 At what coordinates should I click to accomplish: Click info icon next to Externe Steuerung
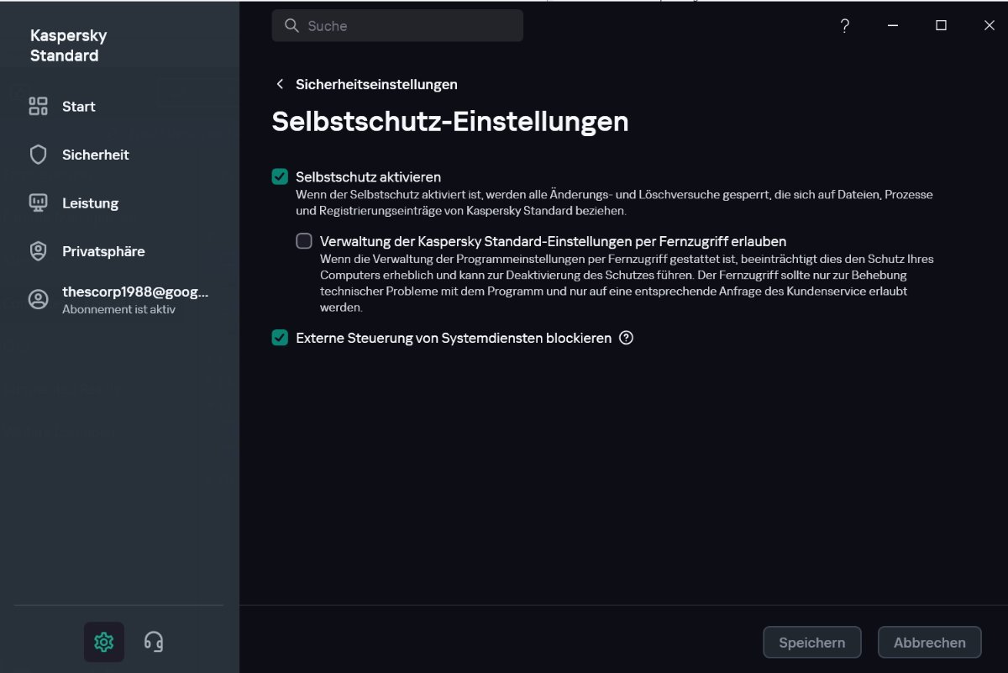click(626, 338)
